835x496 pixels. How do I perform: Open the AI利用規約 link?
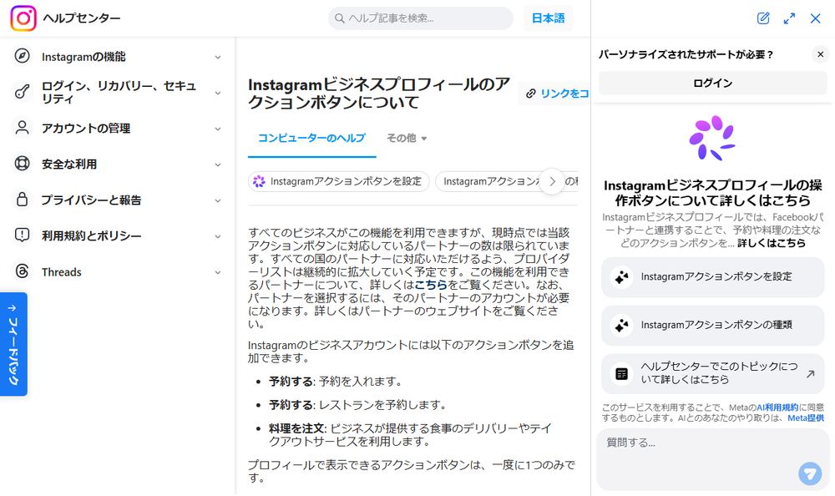click(x=777, y=407)
